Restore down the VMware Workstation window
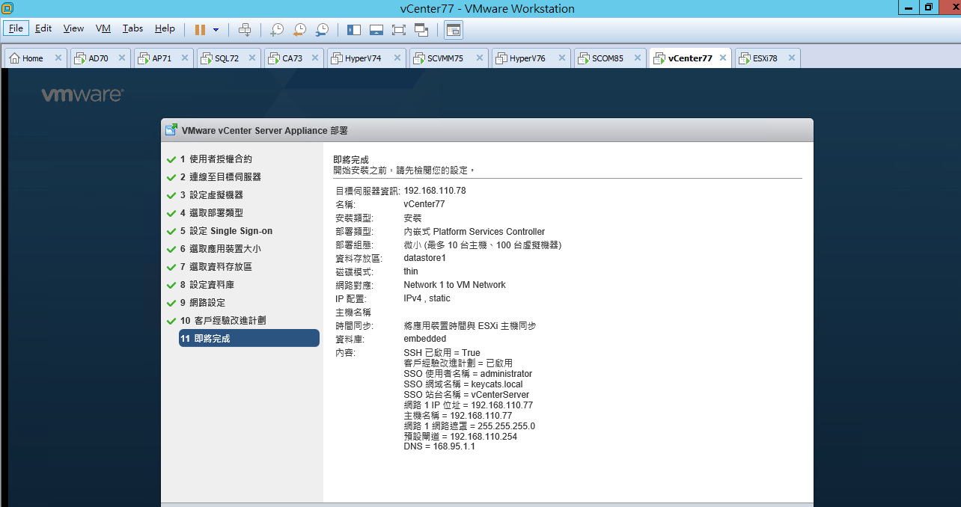Screen dimensions: 961x507 click(929, 7)
